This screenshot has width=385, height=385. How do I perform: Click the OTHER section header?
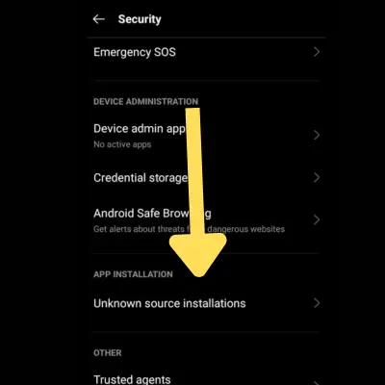108,353
